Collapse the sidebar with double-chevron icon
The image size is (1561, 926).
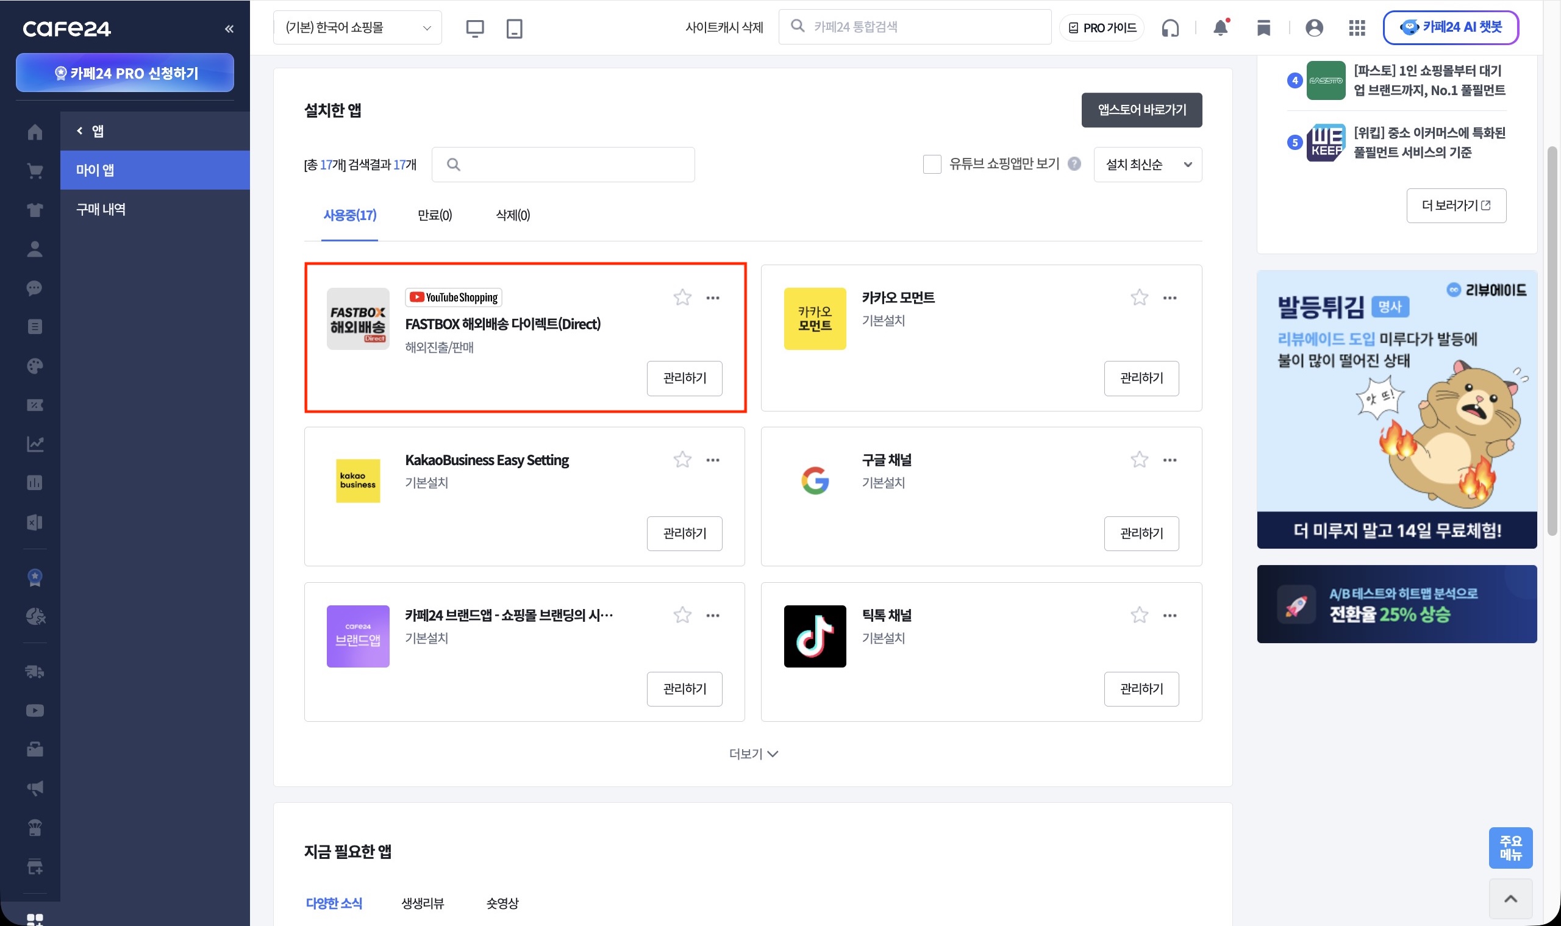[229, 29]
